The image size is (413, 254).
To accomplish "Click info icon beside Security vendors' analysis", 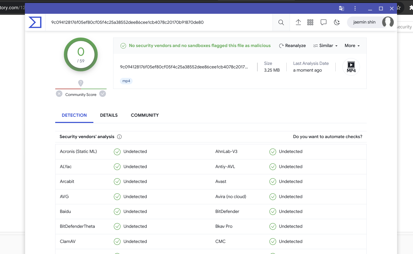I will tap(119, 137).
